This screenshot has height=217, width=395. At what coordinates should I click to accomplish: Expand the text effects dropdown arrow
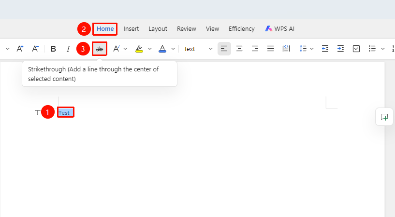pyautogui.click(x=125, y=49)
